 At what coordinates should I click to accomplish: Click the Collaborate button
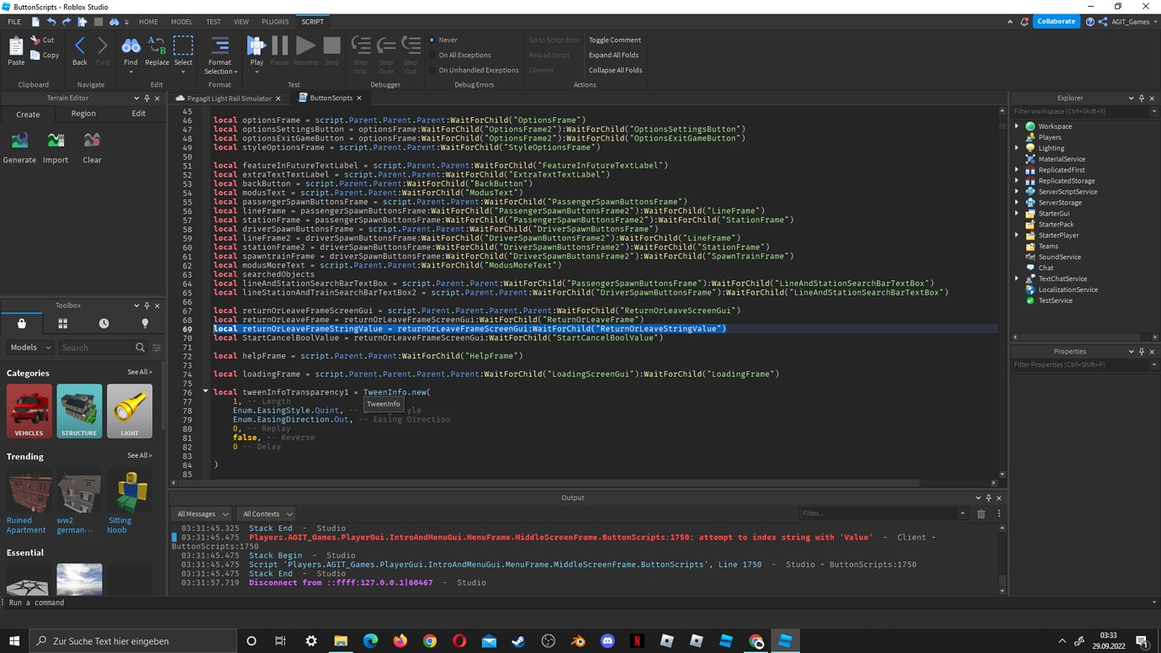coord(1056,20)
